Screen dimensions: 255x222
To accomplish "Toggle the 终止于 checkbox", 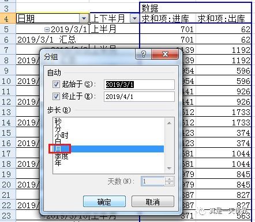I will [56, 96].
